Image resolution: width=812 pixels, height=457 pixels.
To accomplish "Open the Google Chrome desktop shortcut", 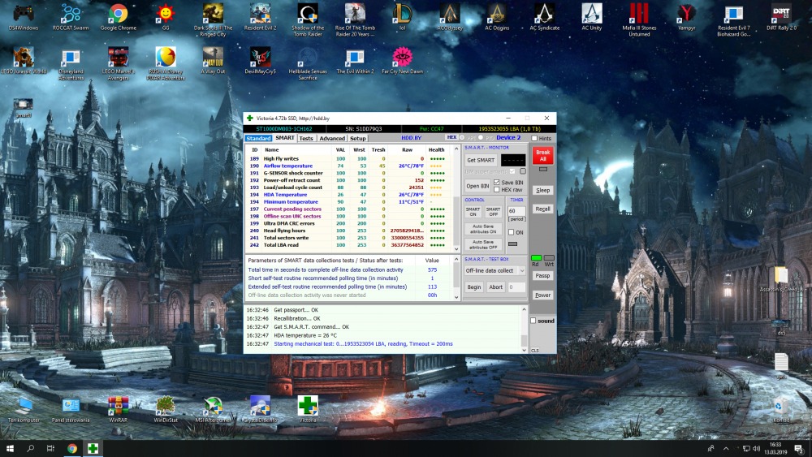I will pos(118,14).
